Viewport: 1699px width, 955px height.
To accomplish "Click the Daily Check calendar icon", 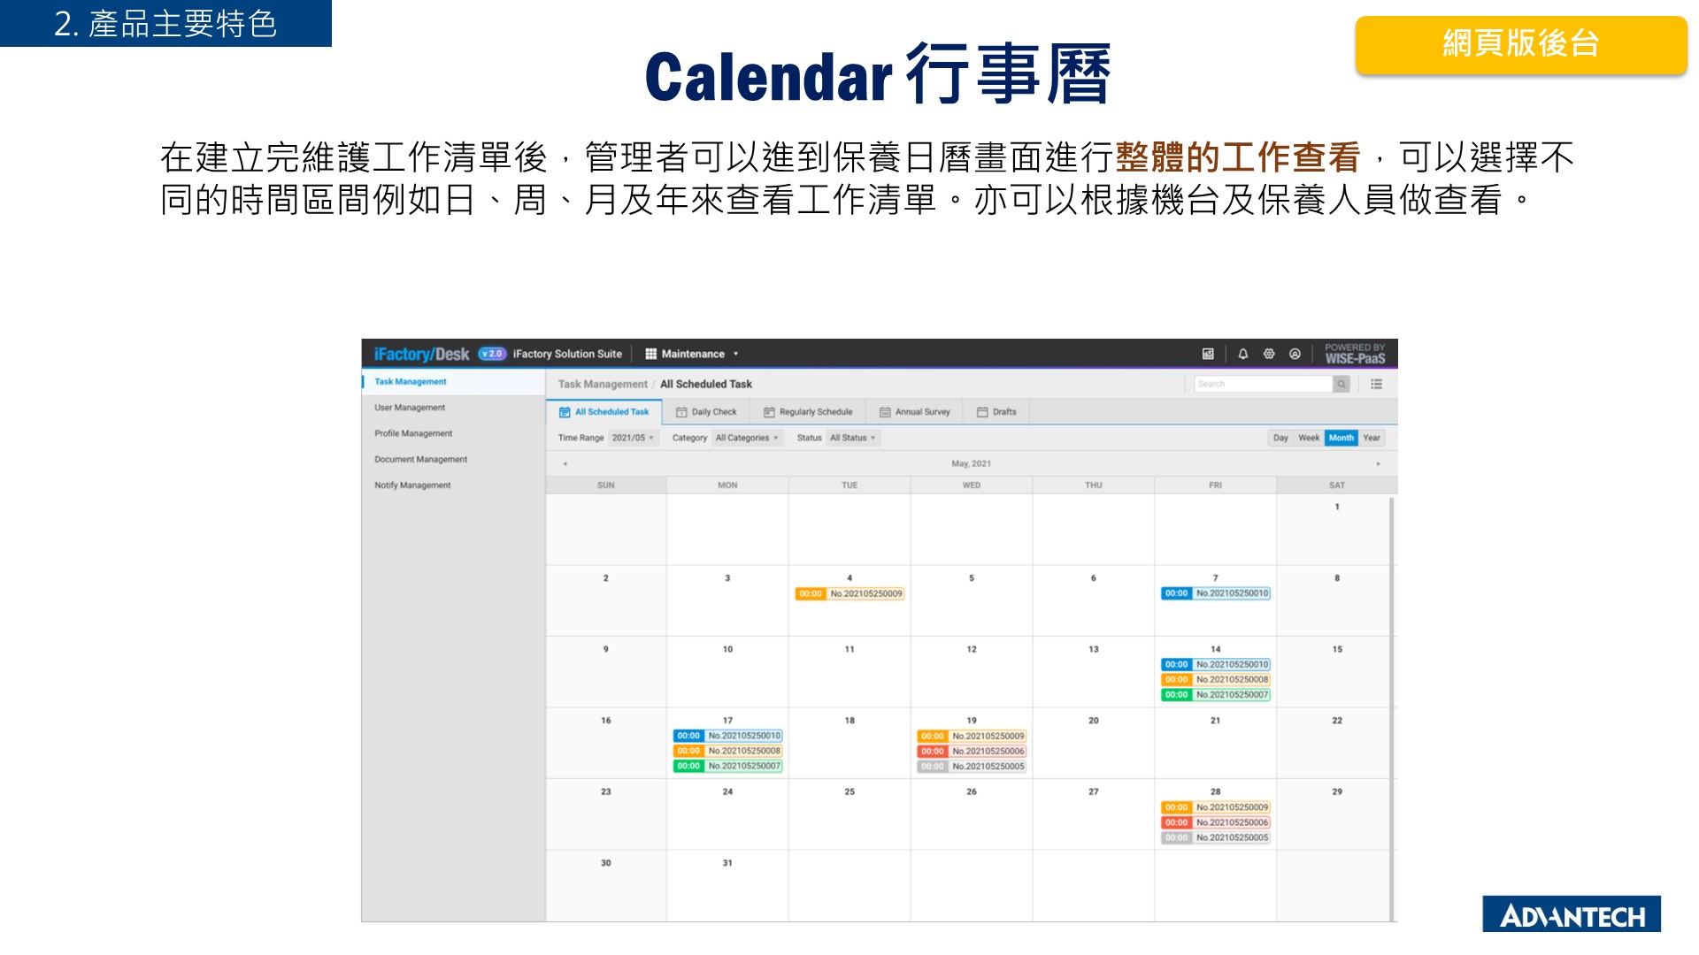I will [681, 412].
